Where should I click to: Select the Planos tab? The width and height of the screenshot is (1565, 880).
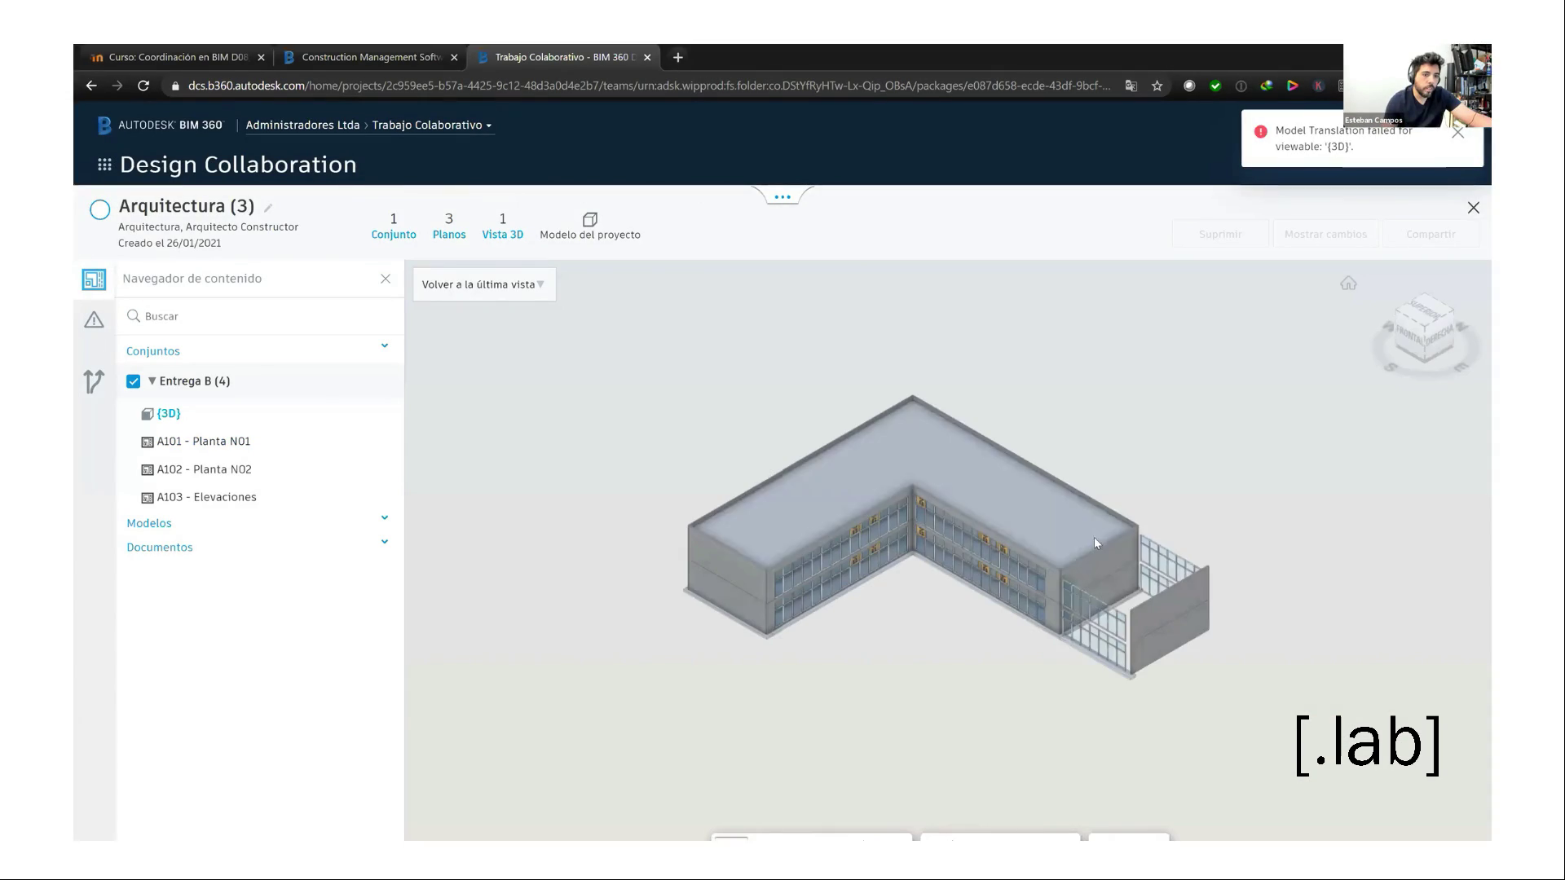[x=449, y=226]
